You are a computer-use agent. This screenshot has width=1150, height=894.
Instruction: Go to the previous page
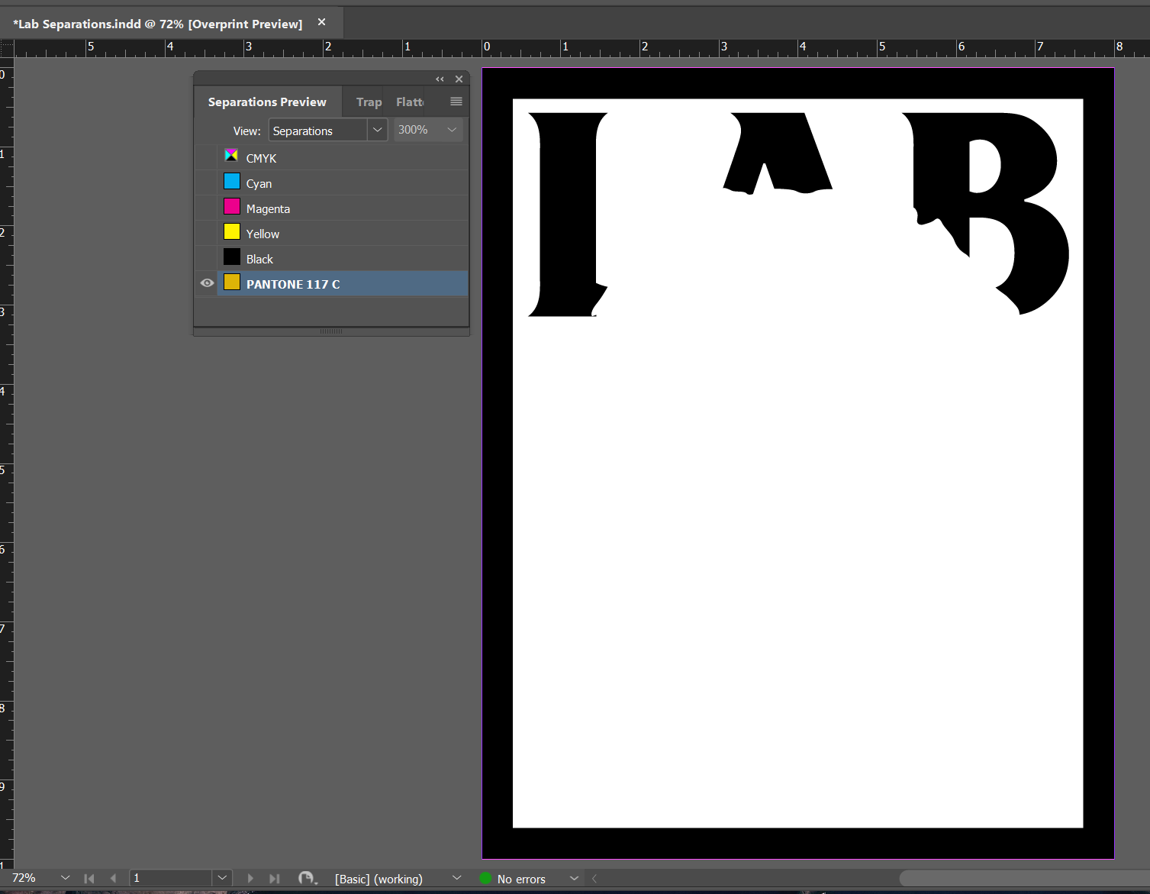(x=113, y=879)
